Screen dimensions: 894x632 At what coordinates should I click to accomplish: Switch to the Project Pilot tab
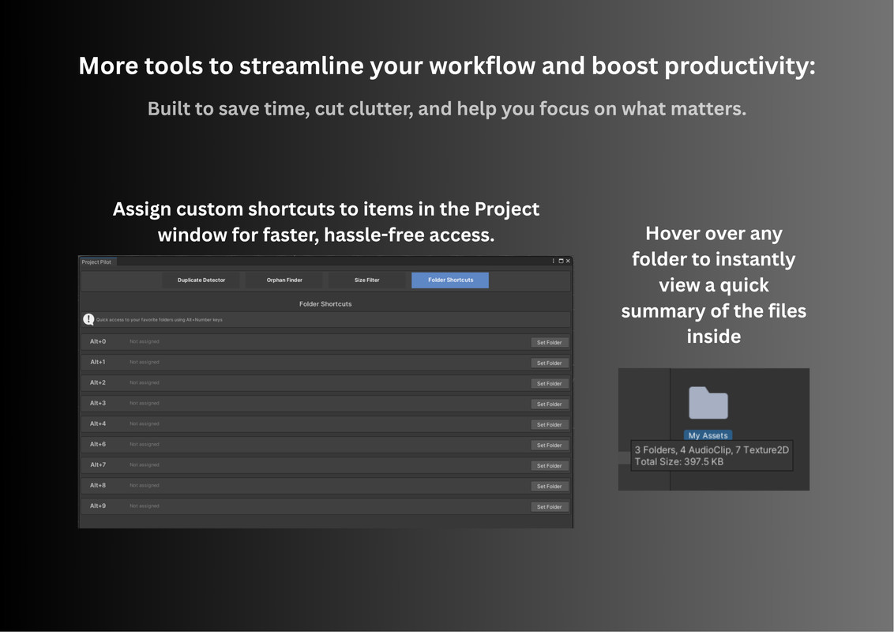point(97,261)
